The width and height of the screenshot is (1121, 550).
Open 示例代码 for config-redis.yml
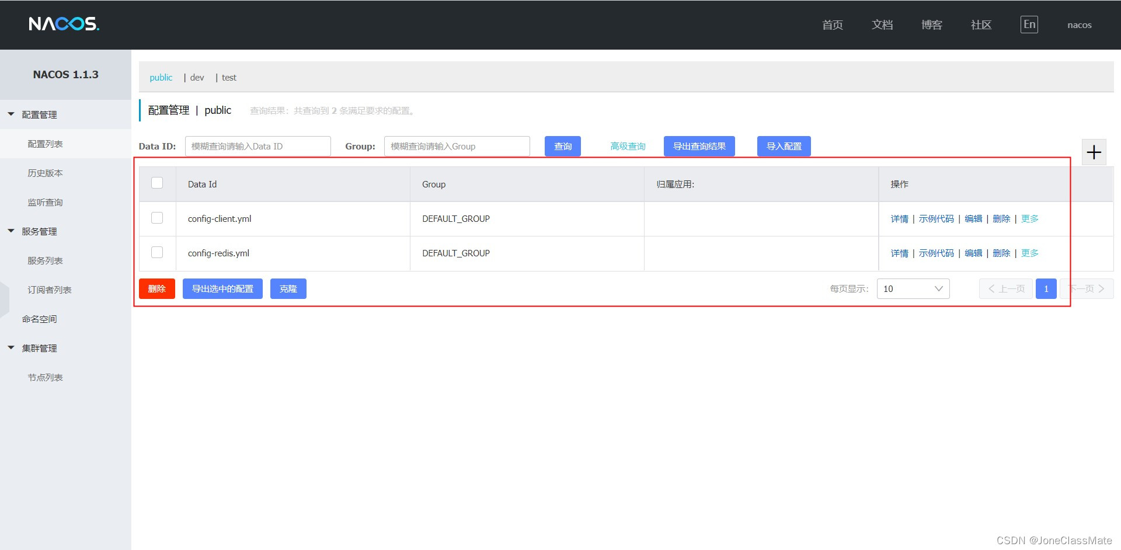(936, 253)
